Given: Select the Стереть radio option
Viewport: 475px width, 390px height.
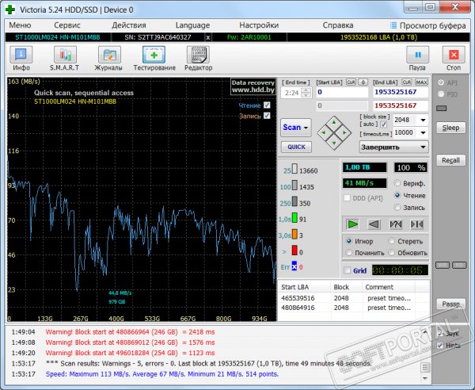Looking at the screenshot, I should pos(392,241).
